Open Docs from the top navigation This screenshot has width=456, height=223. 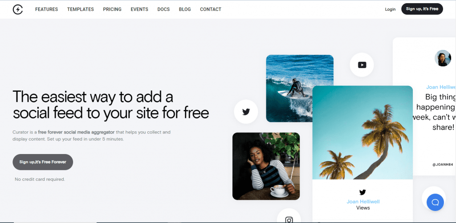[163, 9]
